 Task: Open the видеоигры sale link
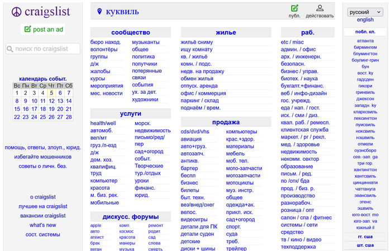coord(194,220)
